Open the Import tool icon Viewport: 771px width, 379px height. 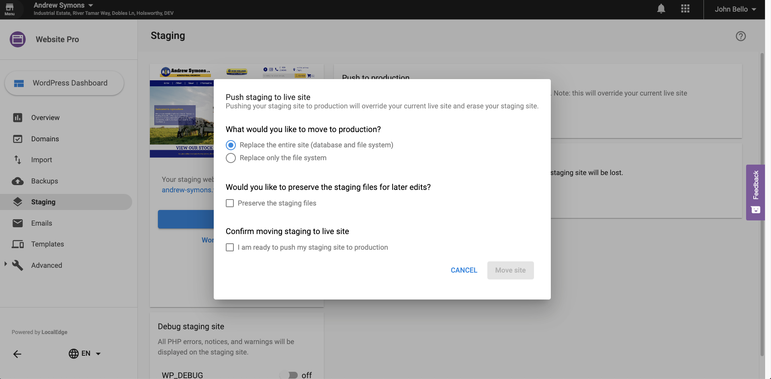coord(18,159)
